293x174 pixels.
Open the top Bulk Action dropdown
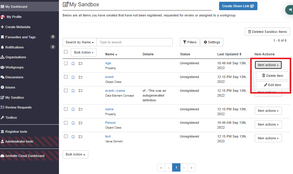(84, 52)
